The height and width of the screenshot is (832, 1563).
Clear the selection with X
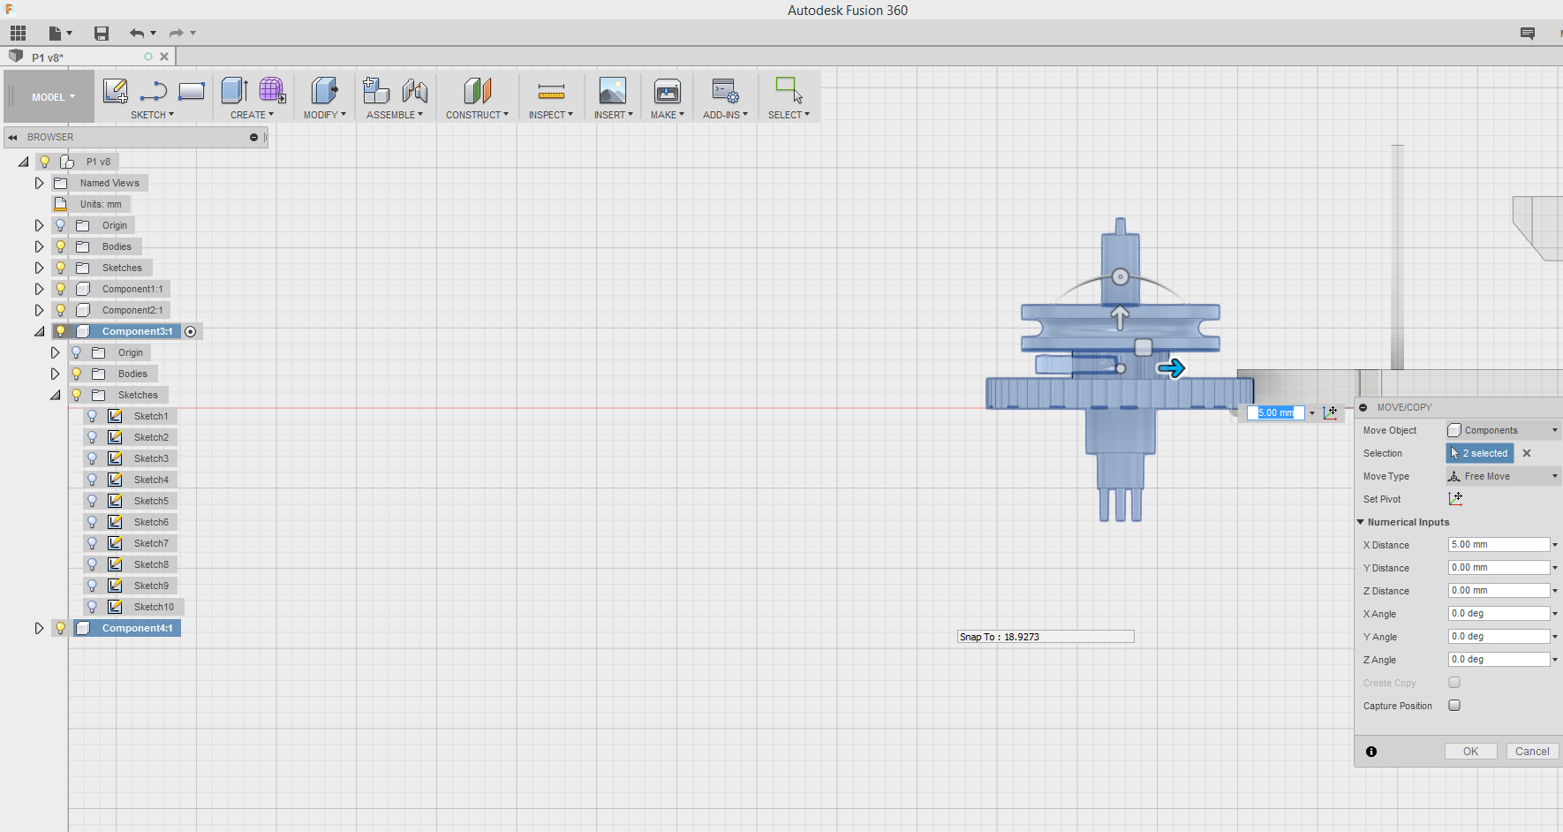pos(1527,453)
